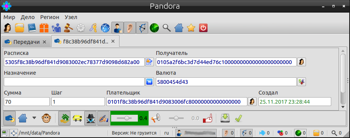Viewport: 350px width, 138px height.
Task: Open the Регион menu
Action: tap(50, 17)
